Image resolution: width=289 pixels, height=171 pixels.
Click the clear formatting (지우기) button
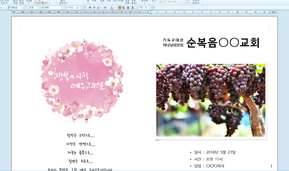[4, 2]
